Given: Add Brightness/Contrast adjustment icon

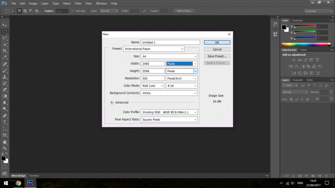Looking at the screenshot, I should tap(294, 60).
